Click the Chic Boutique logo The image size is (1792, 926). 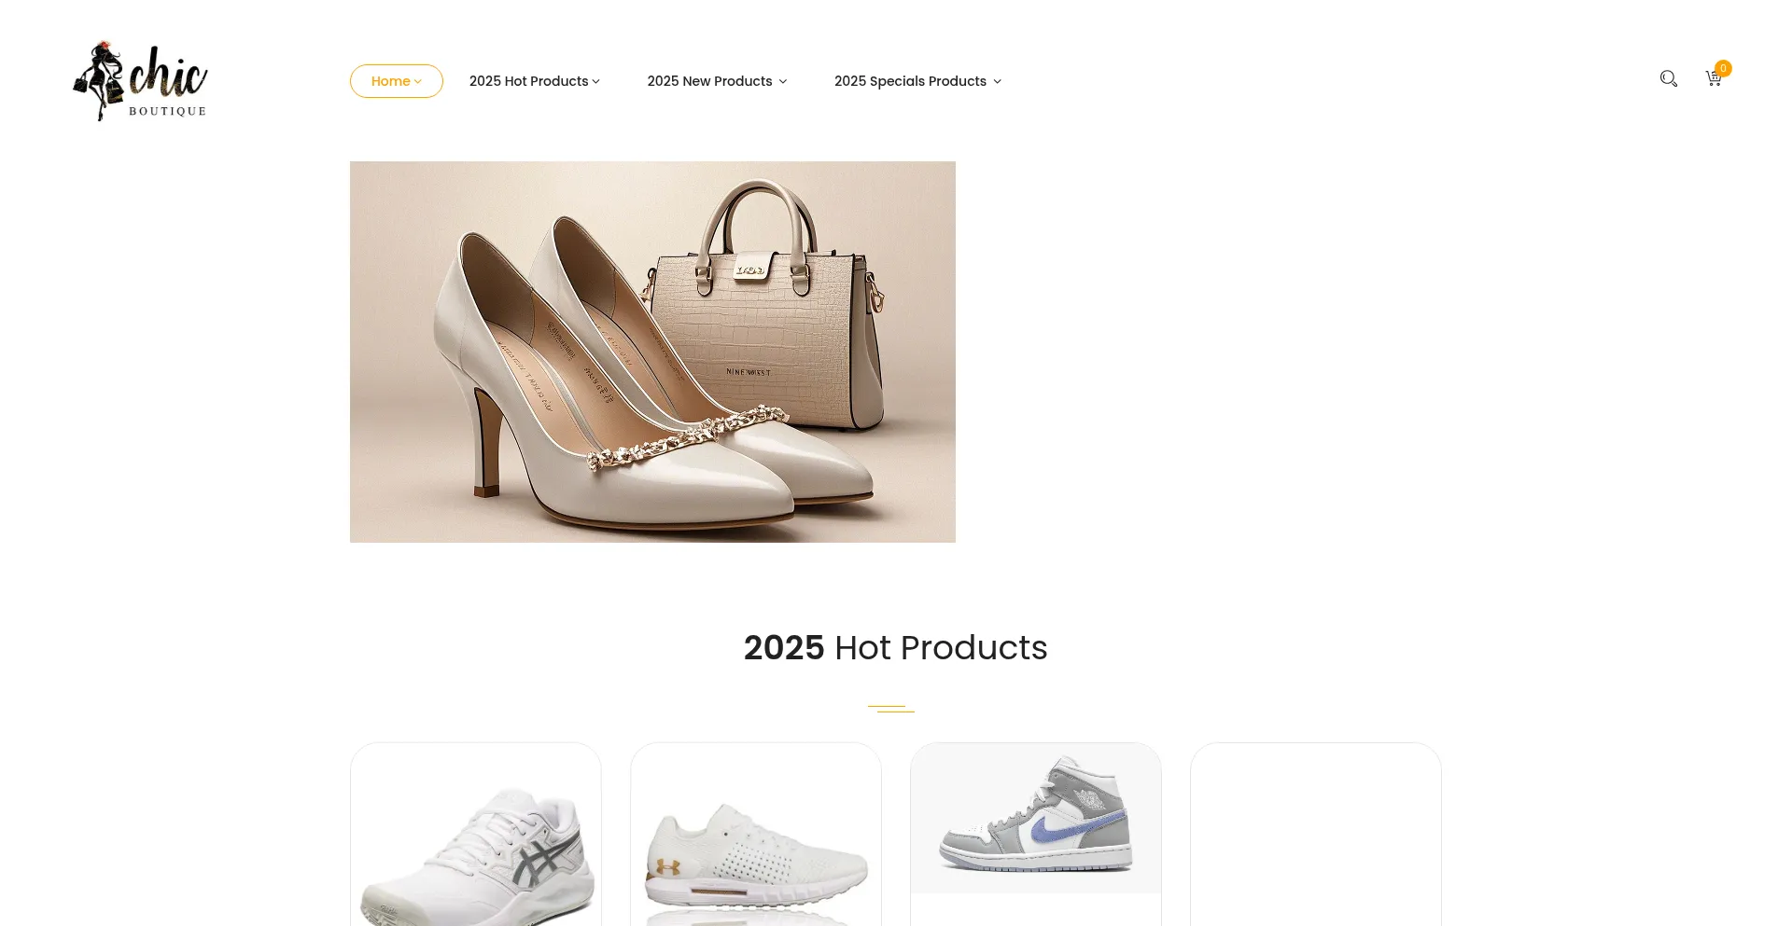140,81
